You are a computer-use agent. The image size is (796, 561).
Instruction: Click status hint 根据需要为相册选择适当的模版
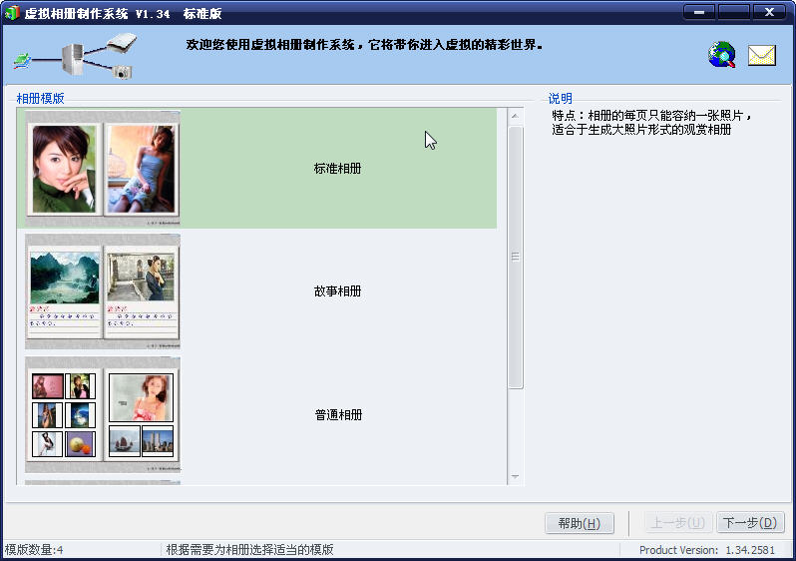249,550
